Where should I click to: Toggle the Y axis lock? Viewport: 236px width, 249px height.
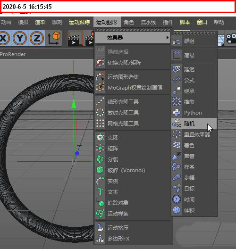[x=20, y=38]
